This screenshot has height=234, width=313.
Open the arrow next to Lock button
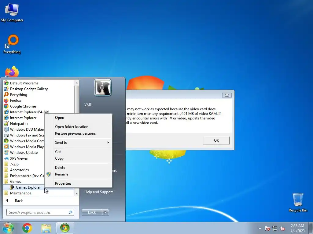point(105,212)
